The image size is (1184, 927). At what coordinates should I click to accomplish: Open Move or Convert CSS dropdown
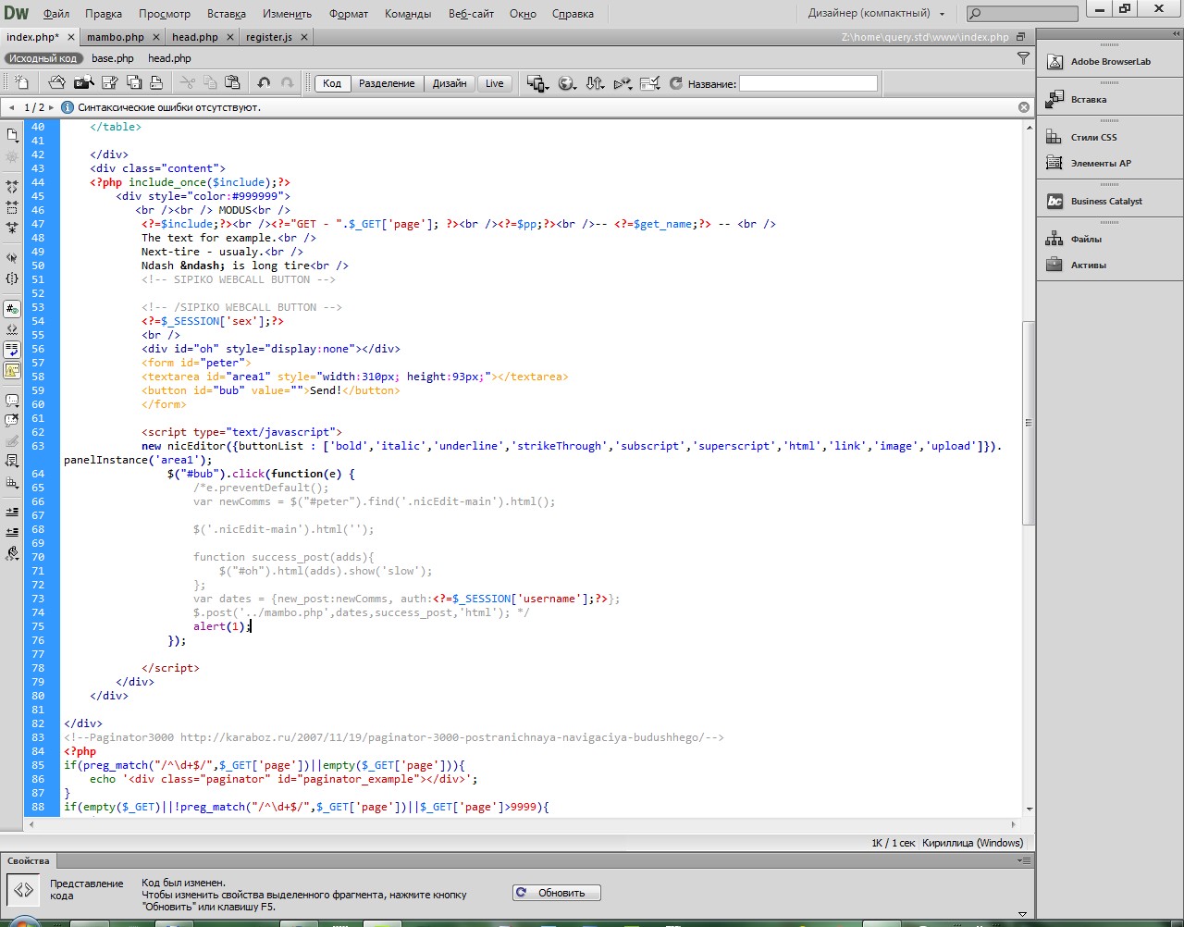pos(12,481)
